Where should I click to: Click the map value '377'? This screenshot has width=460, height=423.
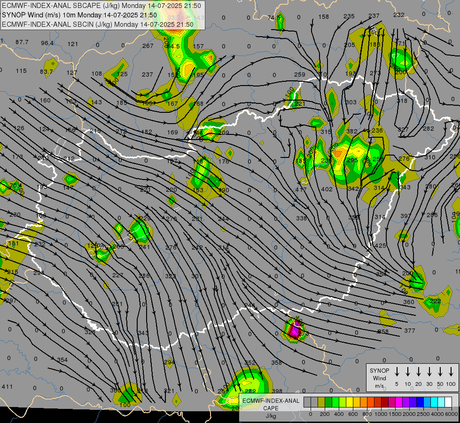(x=410, y=331)
